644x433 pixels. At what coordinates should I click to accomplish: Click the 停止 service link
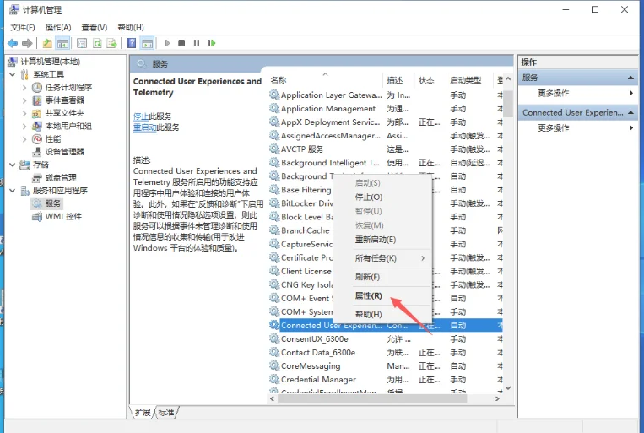pos(141,116)
